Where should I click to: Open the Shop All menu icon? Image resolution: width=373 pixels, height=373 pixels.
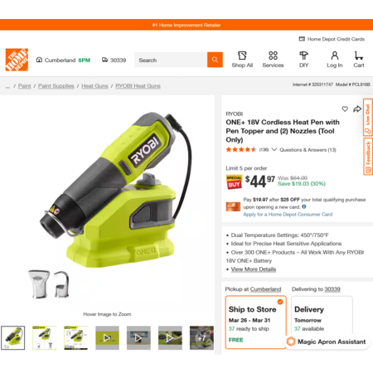coord(242,56)
